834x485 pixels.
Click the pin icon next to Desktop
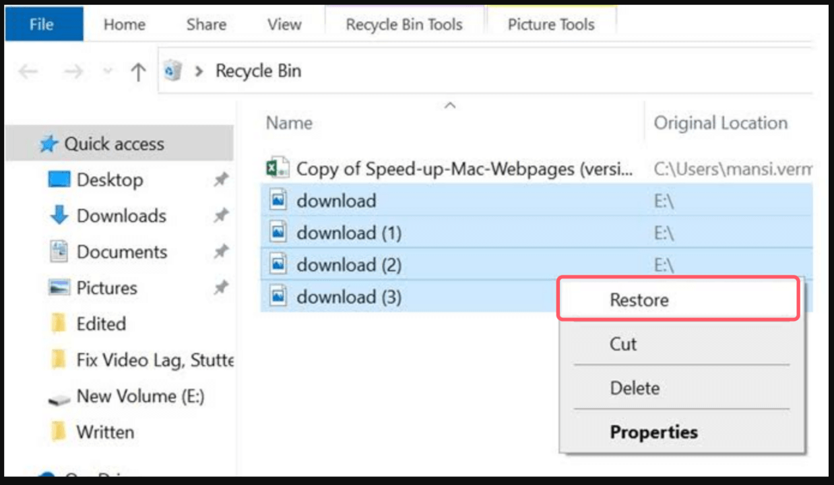pyautogui.click(x=220, y=181)
